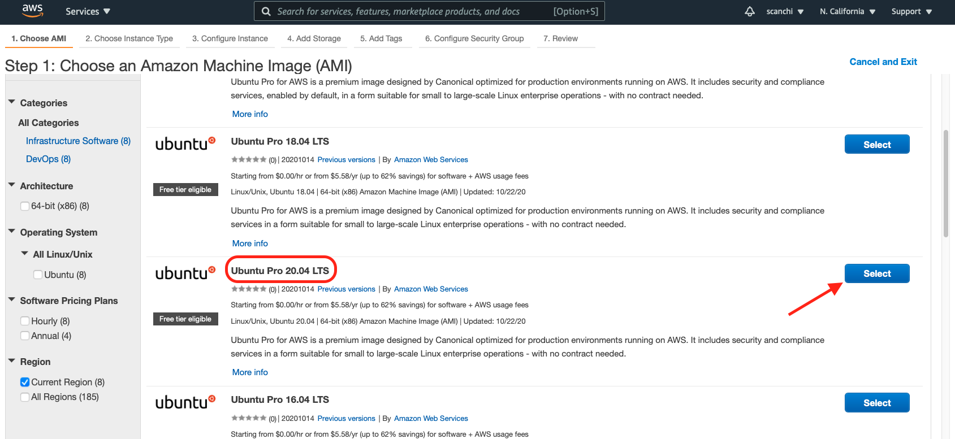Click the AWS logo home icon
Image resolution: width=955 pixels, height=439 pixels.
[32, 11]
